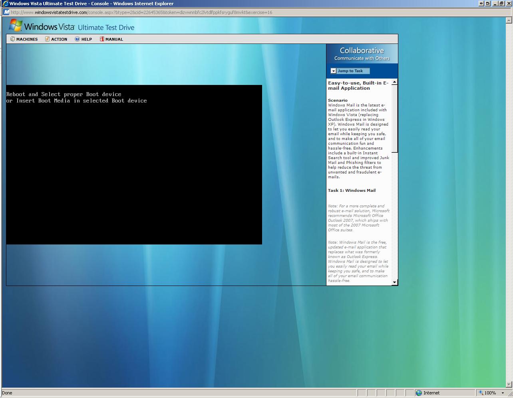Open the Help menu
Image resolution: width=513 pixels, height=398 pixels.
tap(83, 39)
